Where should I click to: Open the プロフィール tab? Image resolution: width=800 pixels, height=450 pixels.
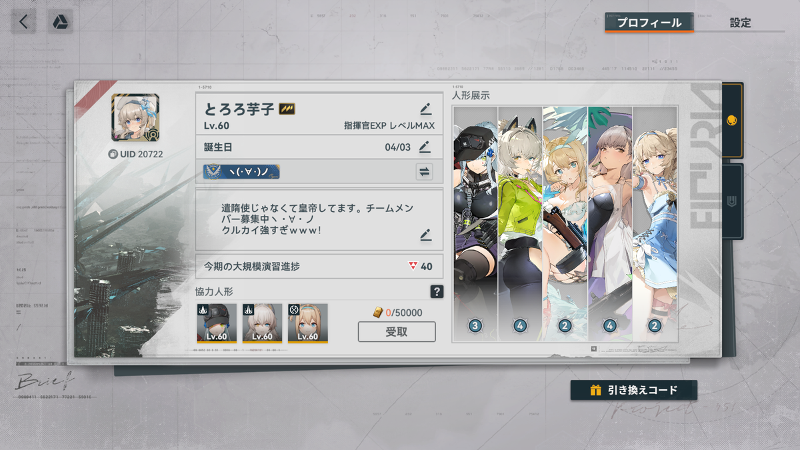click(x=649, y=23)
